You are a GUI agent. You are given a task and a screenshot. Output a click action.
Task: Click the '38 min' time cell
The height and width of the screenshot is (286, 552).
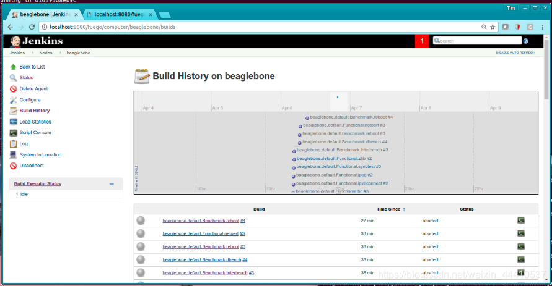[x=367, y=272]
